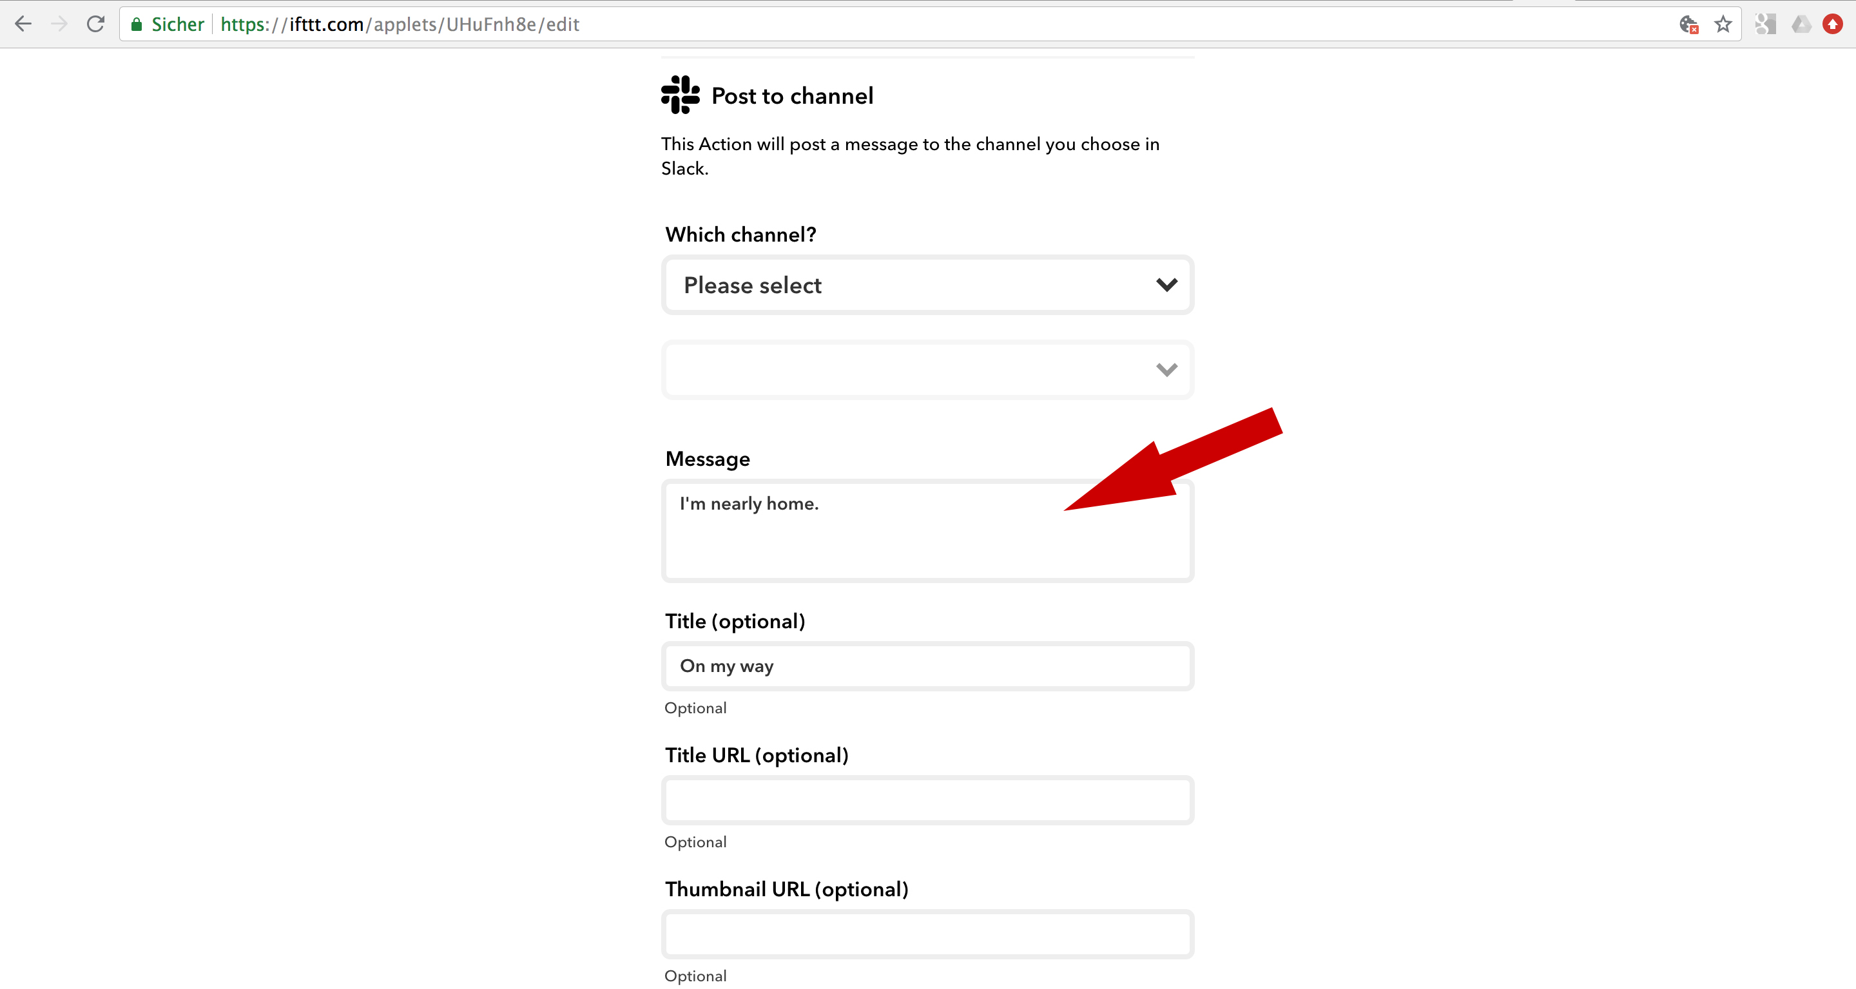Click the Message text box
1856x989 pixels.
coord(927,532)
